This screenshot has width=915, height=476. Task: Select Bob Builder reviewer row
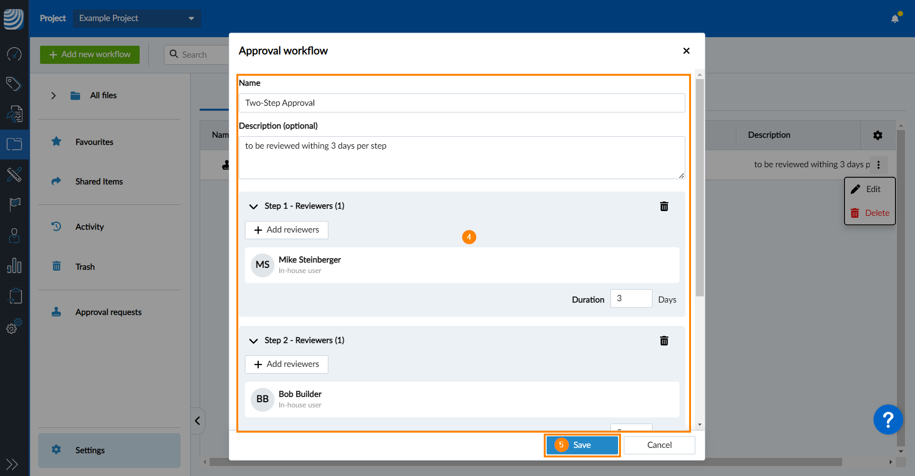point(462,399)
